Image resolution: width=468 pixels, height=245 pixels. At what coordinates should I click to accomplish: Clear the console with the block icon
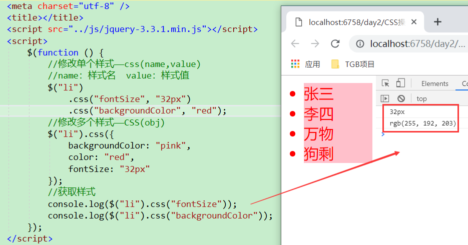(x=401, y=98)
